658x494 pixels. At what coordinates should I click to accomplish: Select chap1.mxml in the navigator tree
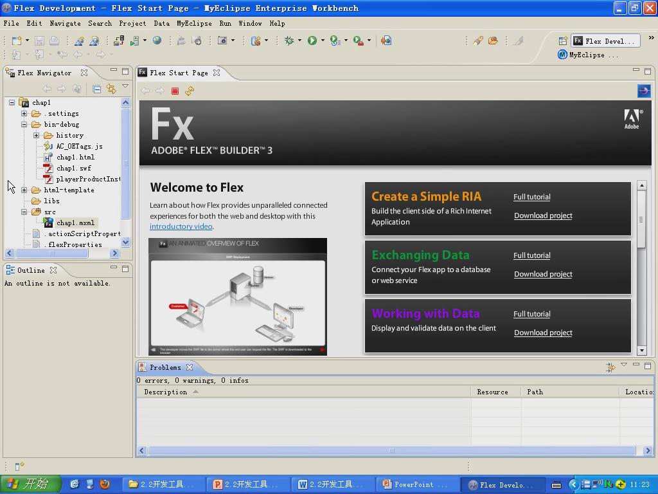click(x=76, y=223)
